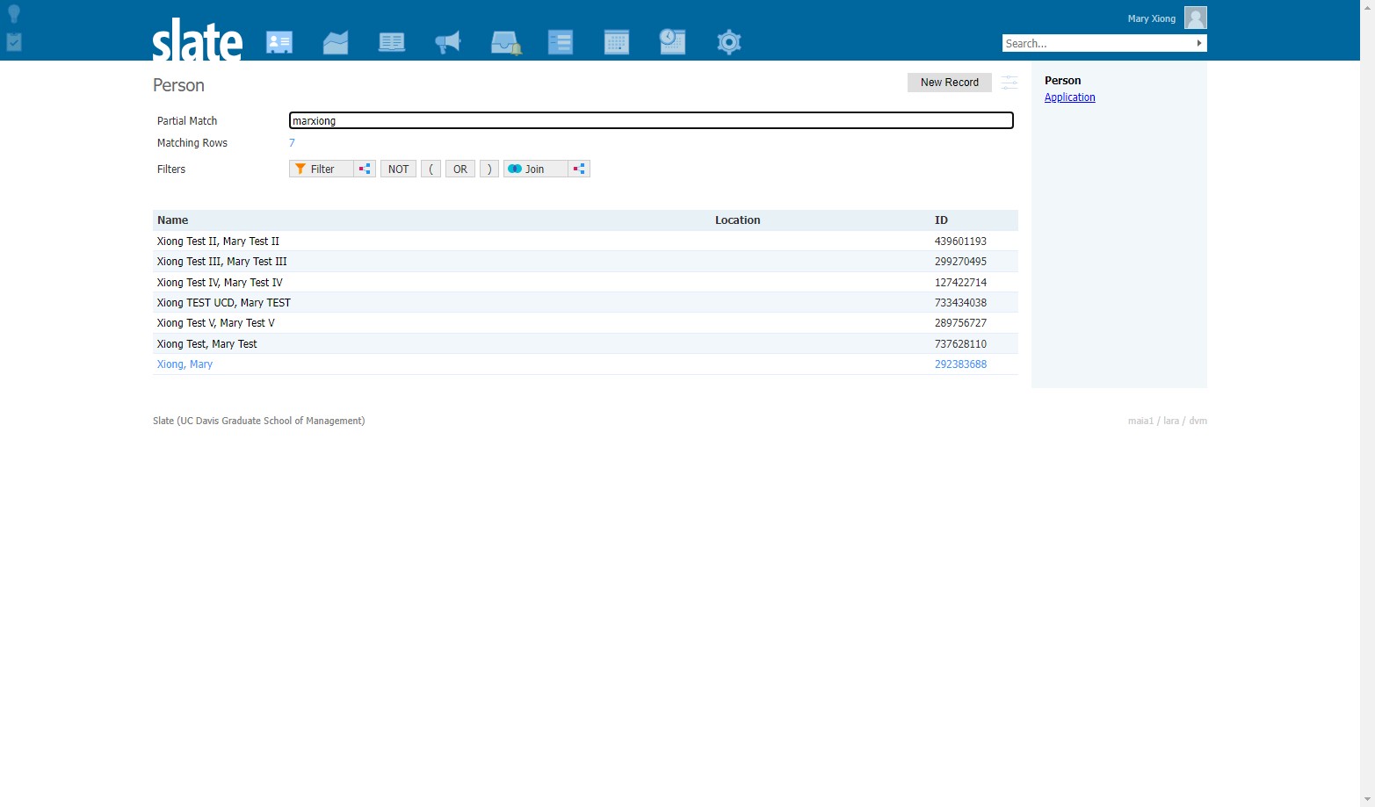The height and width of the screenshot is (807, 1375).
Task: Click Mary Xiong's profile avatar
Action: 1196,18
